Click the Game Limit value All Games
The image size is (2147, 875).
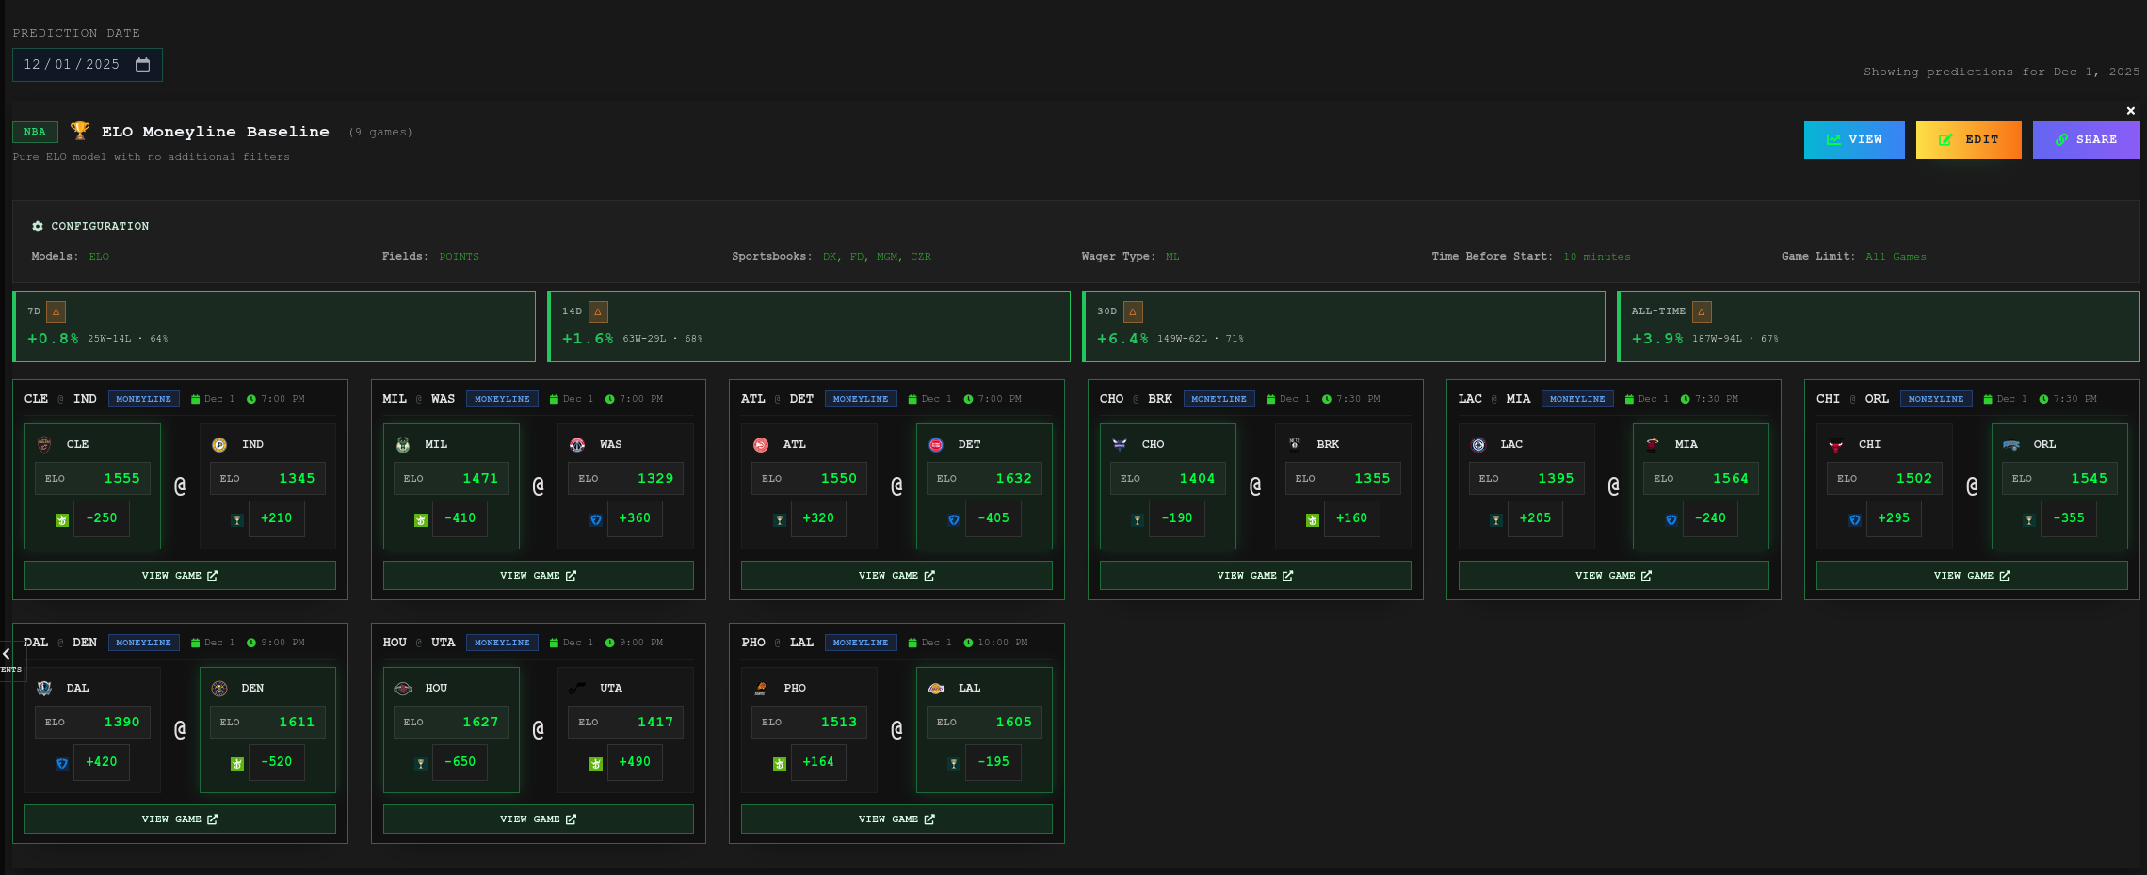coord(1896,257)
